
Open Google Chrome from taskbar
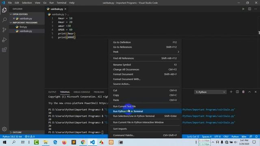(83, 142)
